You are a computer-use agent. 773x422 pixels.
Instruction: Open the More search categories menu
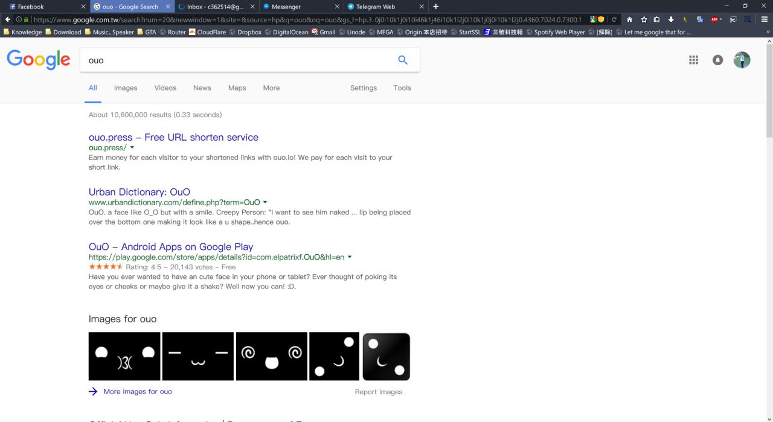coord(272,88)
